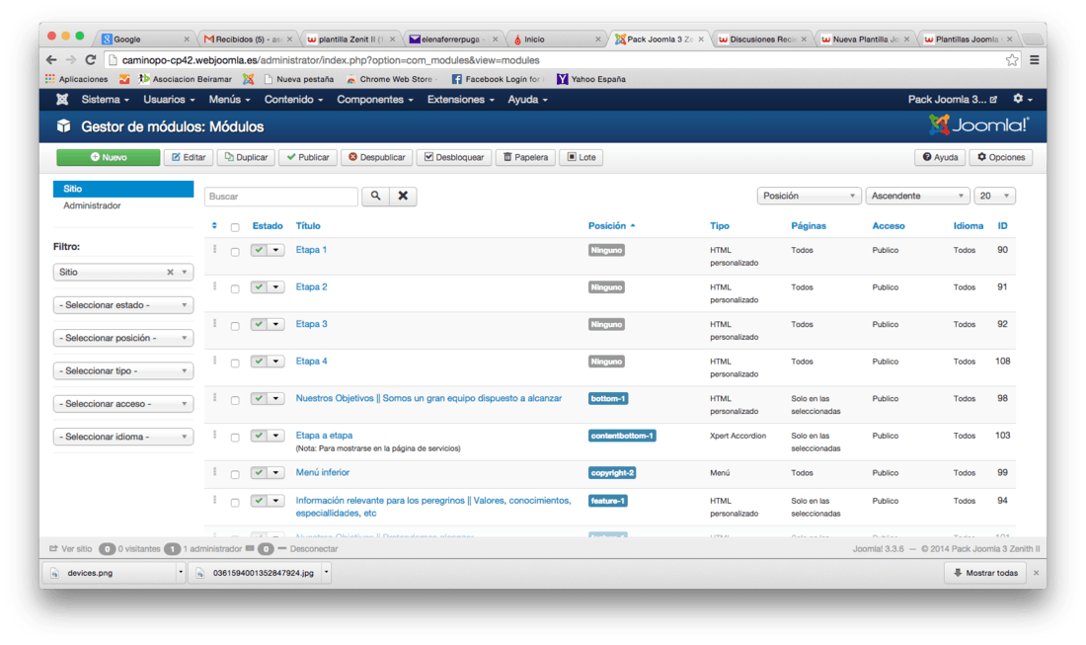Image resolution: width=1086 pixels, height=645 pixels.
Task: Check the Etapa 3 row checkbox
Action: 235,326
